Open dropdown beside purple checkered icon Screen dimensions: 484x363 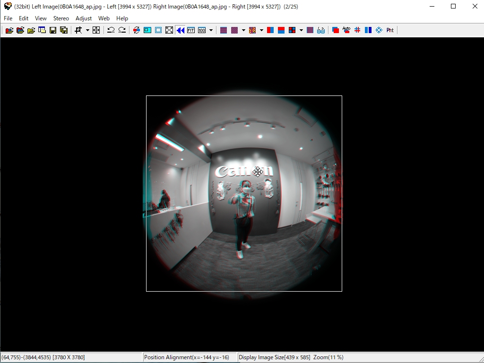point(243,30)
